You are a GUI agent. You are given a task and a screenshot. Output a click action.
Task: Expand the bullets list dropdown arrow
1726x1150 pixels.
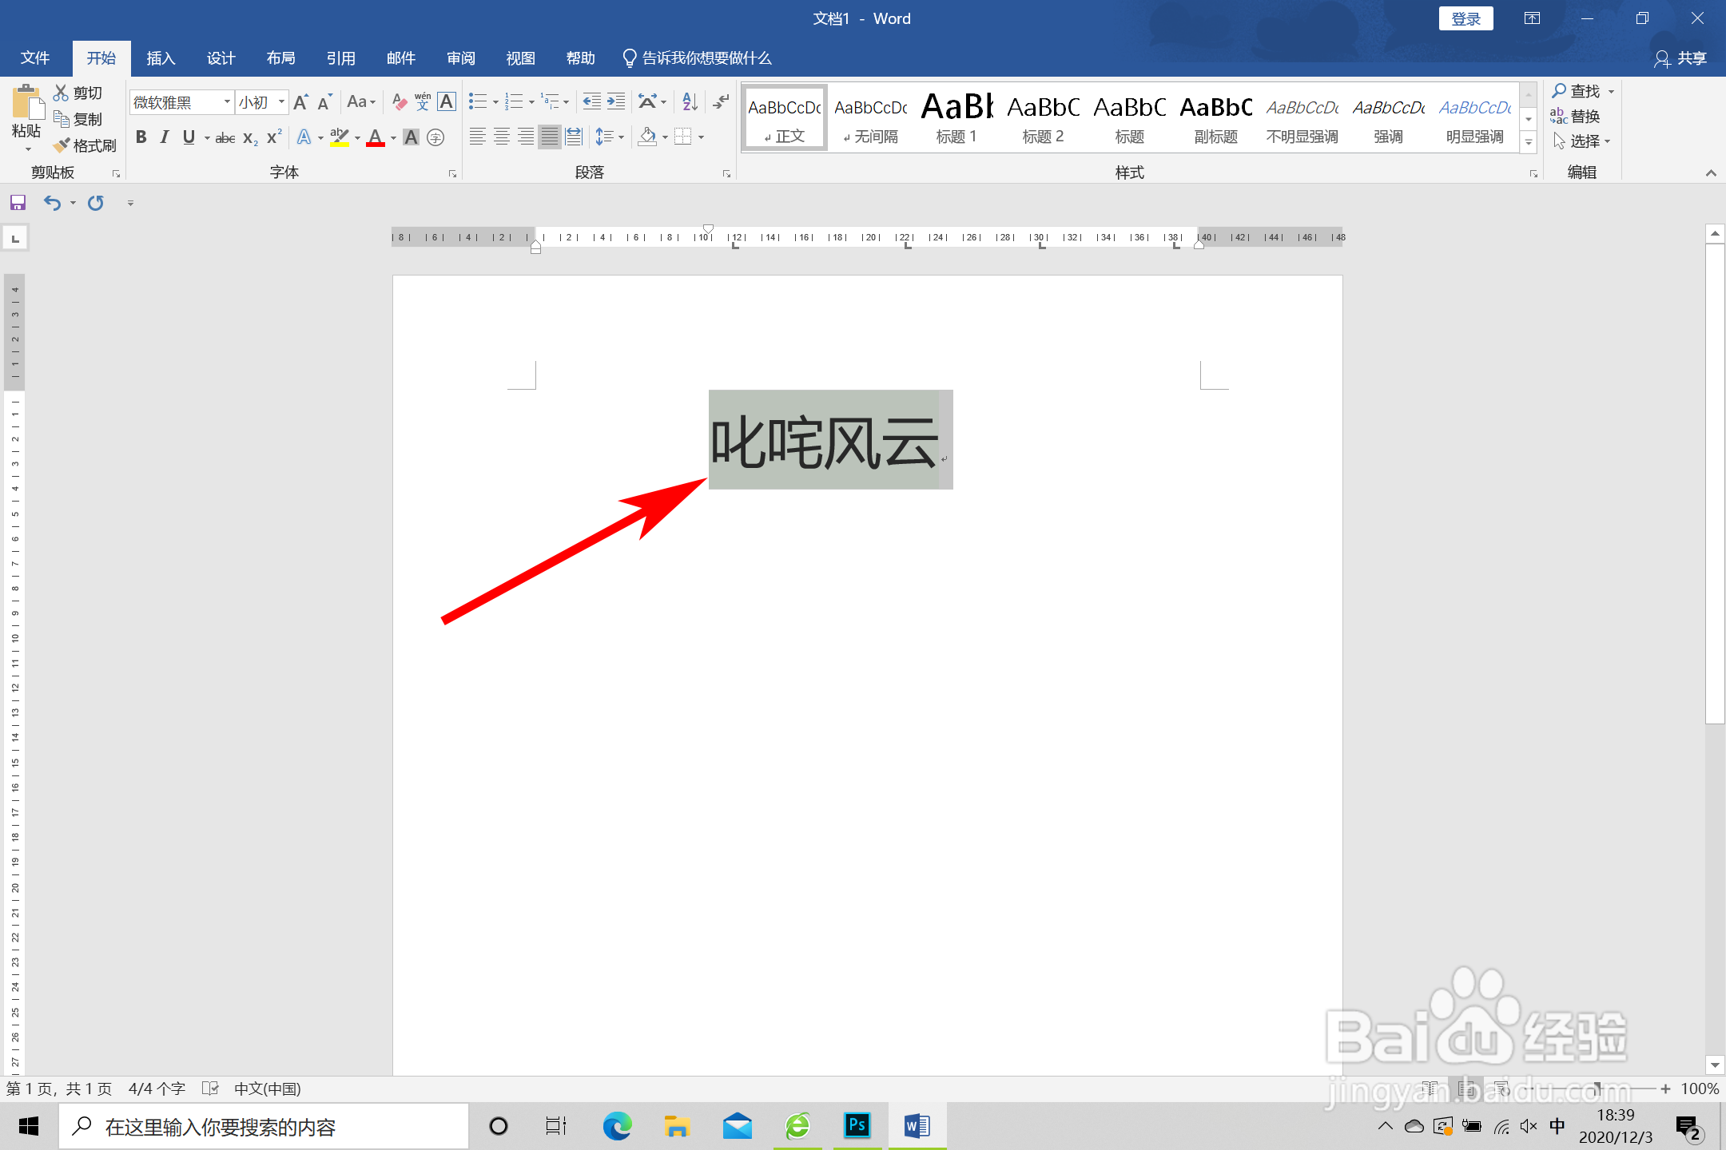pos(495,102)
